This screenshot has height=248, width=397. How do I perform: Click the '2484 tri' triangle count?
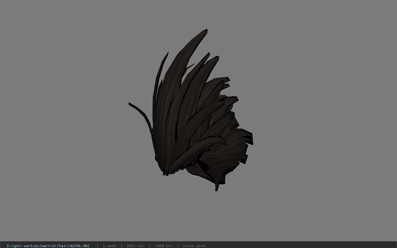163,246
